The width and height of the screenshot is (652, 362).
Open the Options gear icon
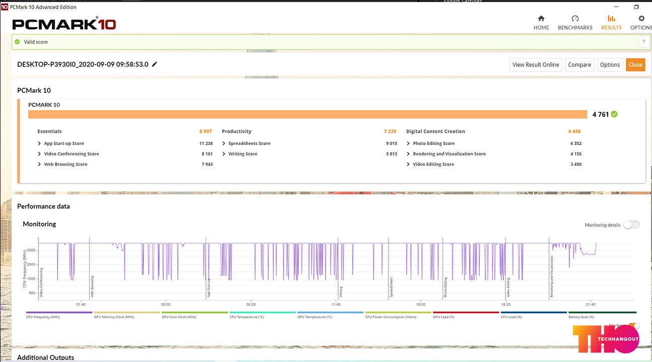click(641, 18)
